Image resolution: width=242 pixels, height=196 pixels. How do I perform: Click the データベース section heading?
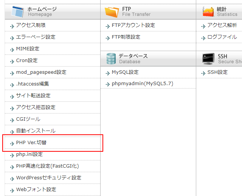(x=133, y=56)
